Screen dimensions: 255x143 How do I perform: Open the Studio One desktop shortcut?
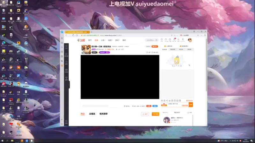click(x=18, y=60)
